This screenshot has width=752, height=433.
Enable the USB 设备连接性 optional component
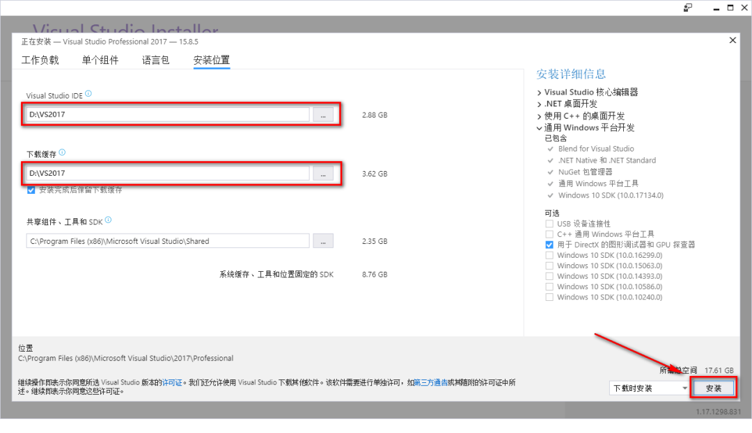pyautogui.click(x=549, y=223)
